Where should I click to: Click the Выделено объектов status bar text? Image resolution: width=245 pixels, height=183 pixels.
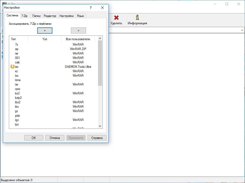tap(17, 180)
